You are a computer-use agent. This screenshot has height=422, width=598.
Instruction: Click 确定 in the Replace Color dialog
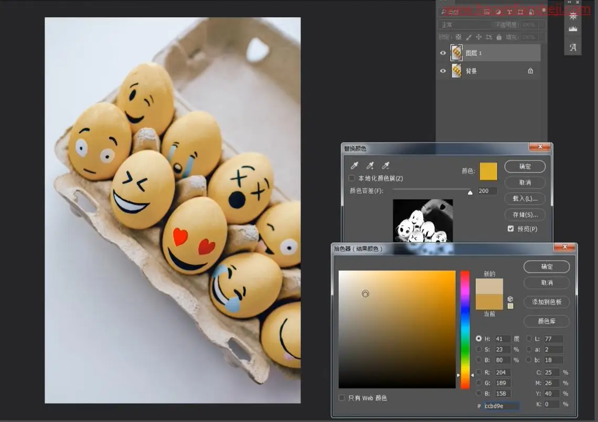[x=525, y=166]
